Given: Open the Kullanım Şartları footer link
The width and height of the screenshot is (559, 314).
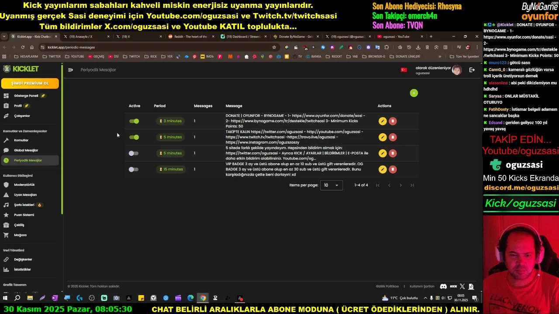Looking at the screenshot, I should click(422, 287).
